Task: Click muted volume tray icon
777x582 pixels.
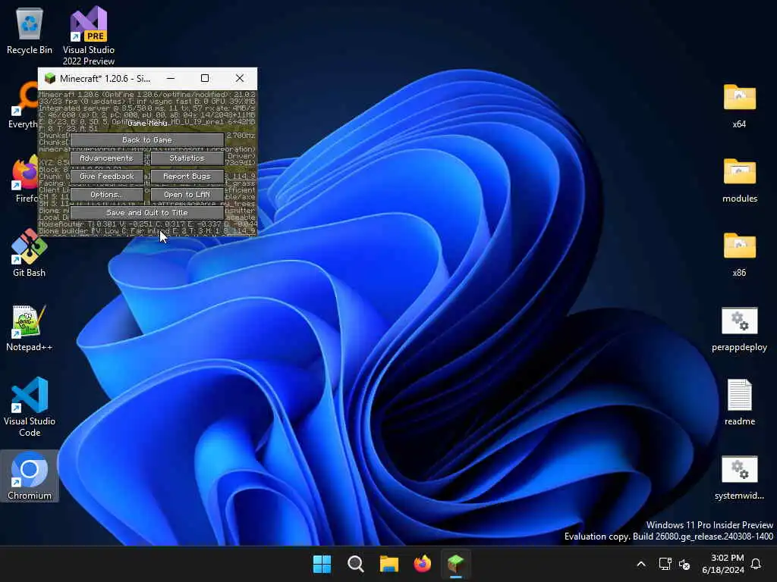Action: [x=685, y=564]
